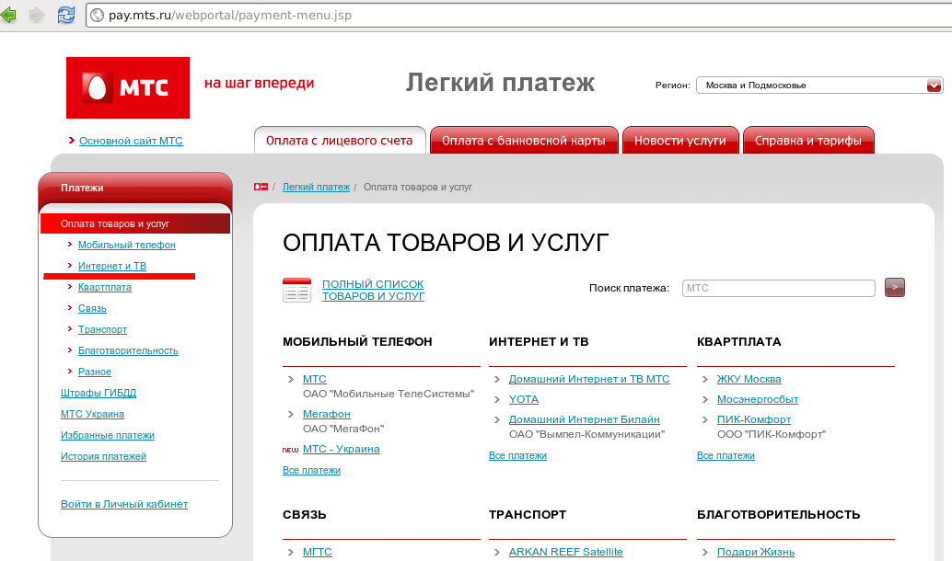Open Домашний Интернет и ТВ МТС link
This screenshot has height=561, width=952.
click(x=589, y=379)
